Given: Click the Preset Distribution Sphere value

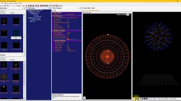Looking at the screenshot, I should tap(69, 33).
